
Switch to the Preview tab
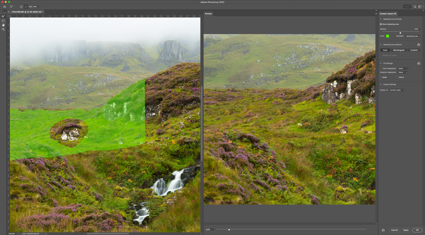point(208,14)
